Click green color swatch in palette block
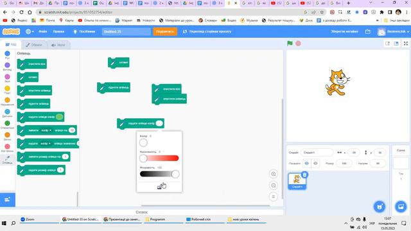The height and width of the screenshot is (231, 411). tap(60, 117)
